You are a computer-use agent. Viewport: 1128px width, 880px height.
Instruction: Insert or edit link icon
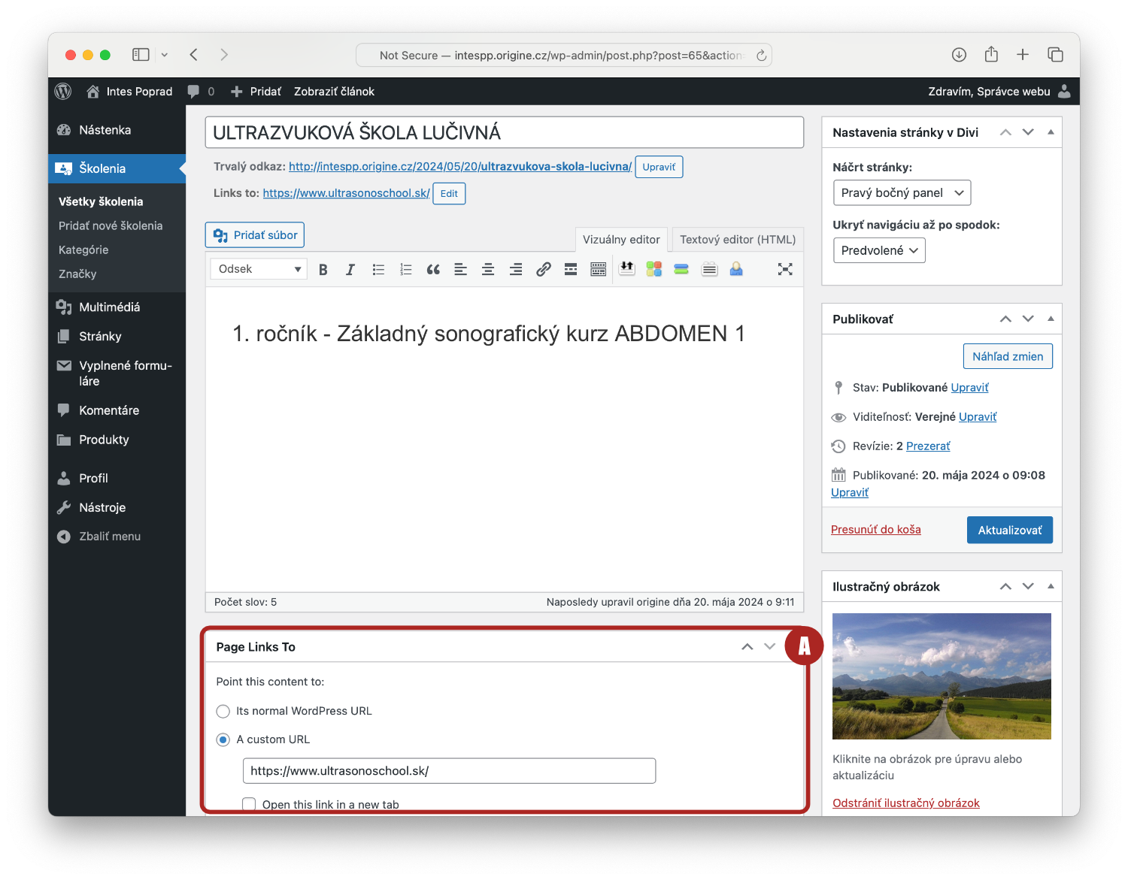[544, 269]
